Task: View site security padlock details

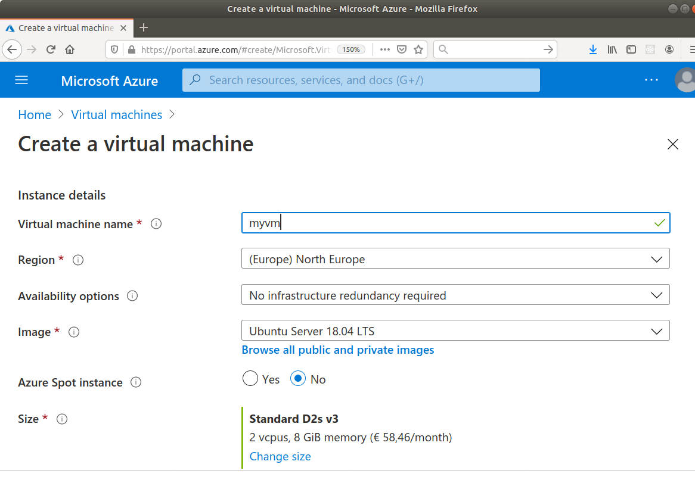Action: click(x=132, y=49)
